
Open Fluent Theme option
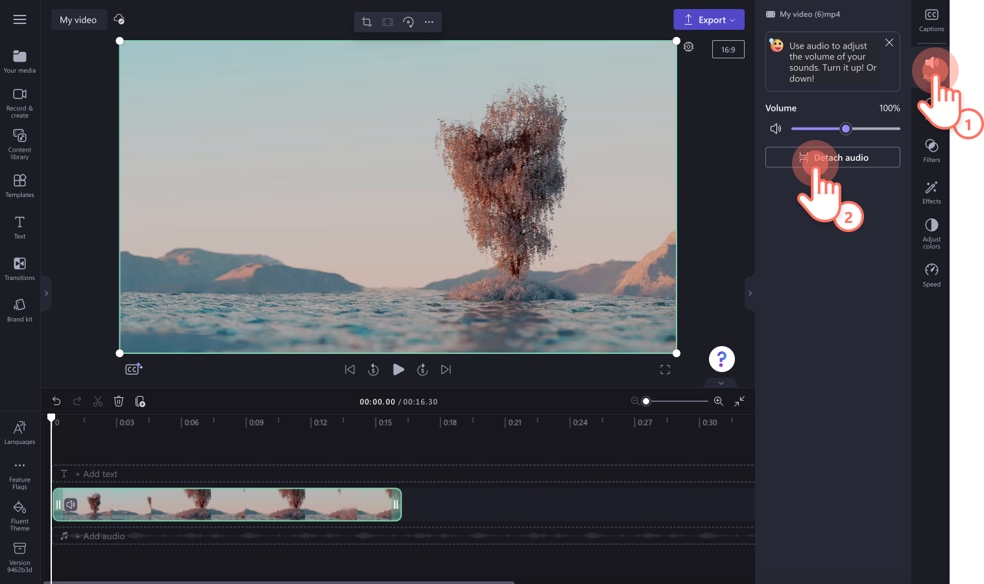pos(19,516)
